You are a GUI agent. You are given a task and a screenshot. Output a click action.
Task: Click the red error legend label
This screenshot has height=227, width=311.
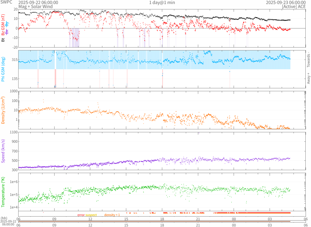(x=81, y=215)
